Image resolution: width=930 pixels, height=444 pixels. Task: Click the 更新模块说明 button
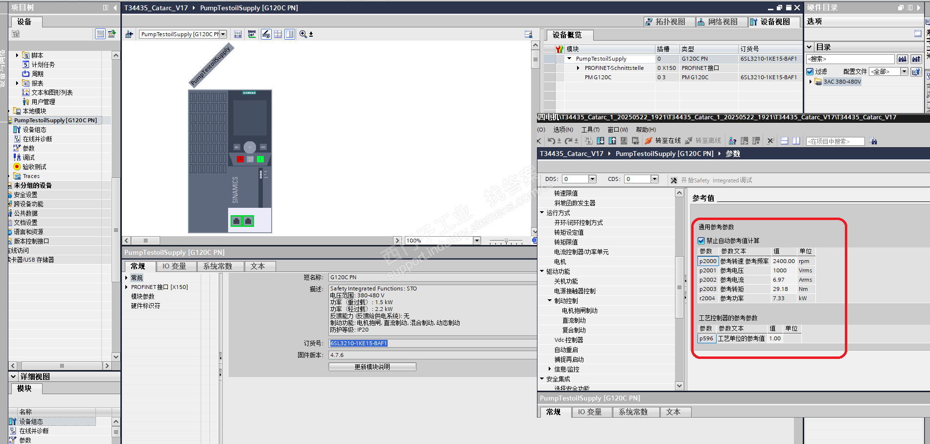(372, 367)
